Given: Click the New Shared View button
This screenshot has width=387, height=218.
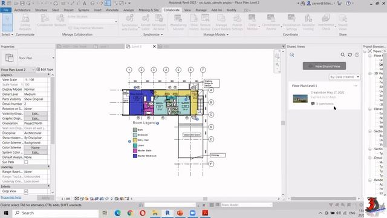Looking at the screenshot, I should 324,66.
